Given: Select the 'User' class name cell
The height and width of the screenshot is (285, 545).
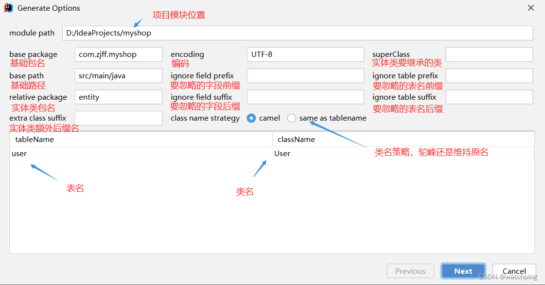Looking at the screenshot, I should pyautogui.click(x=404, y=153).
